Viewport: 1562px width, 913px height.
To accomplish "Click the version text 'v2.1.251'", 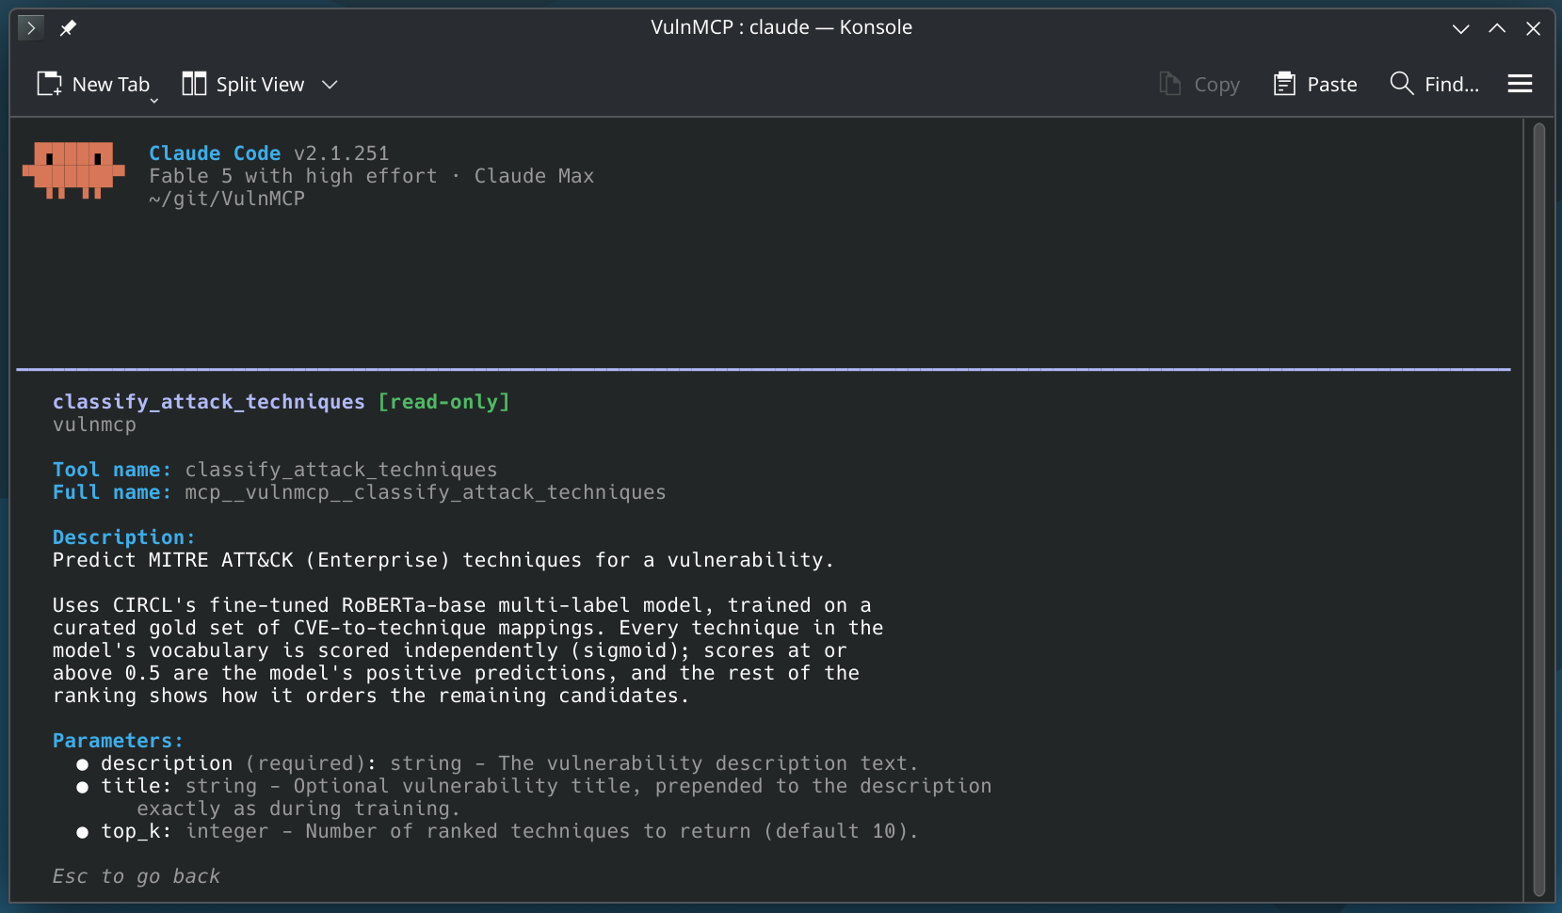I will pyautogui.click(x=341, y=153).
